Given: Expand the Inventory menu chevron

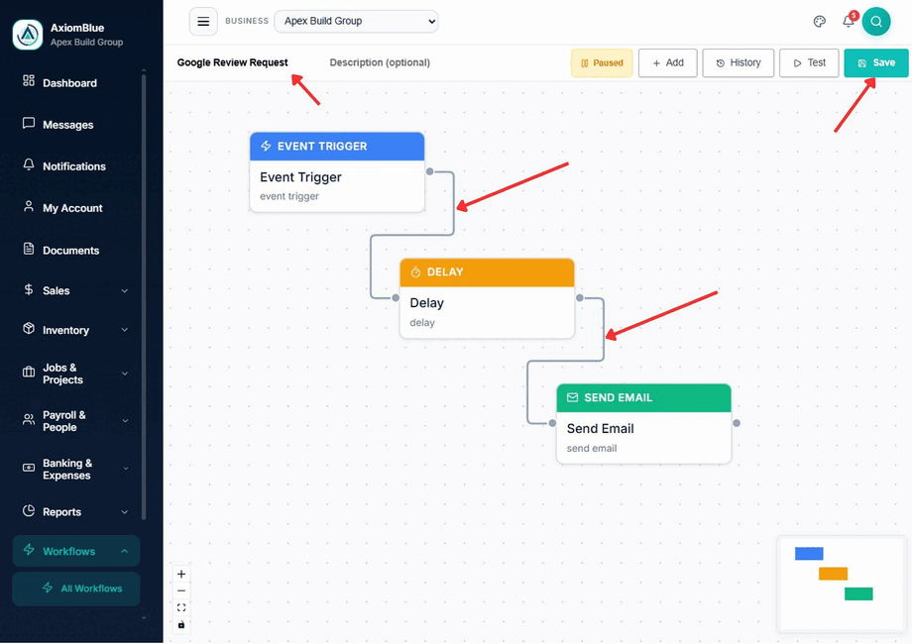Looking at the screenshot, I should pyautogui.click(x=125, y=330).
